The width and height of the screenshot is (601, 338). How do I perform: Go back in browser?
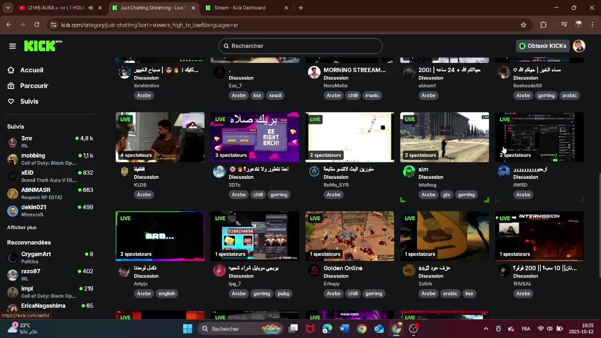(x=8, y=25)
